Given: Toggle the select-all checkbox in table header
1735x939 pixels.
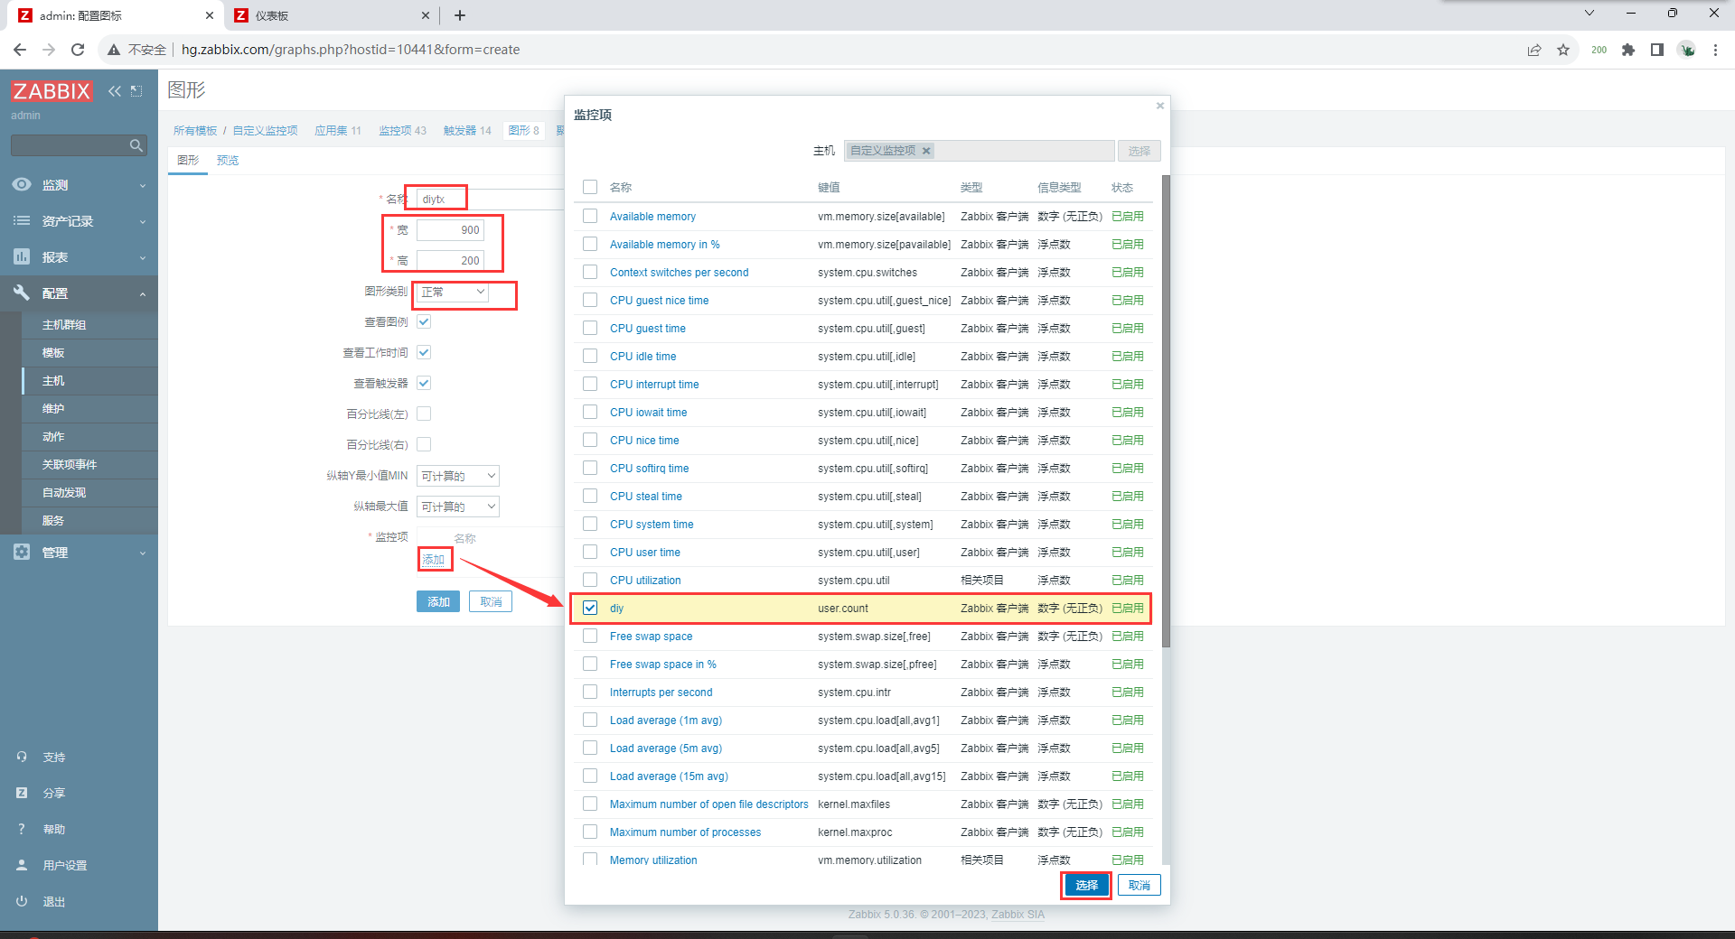Looking at the screenshot, I should tap(590, 187).
